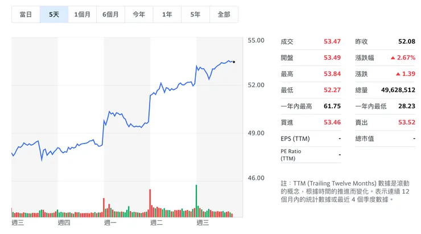Switch to the 當日 time range tab
Viewport: 421px width, 234px height.
point(26,14)
